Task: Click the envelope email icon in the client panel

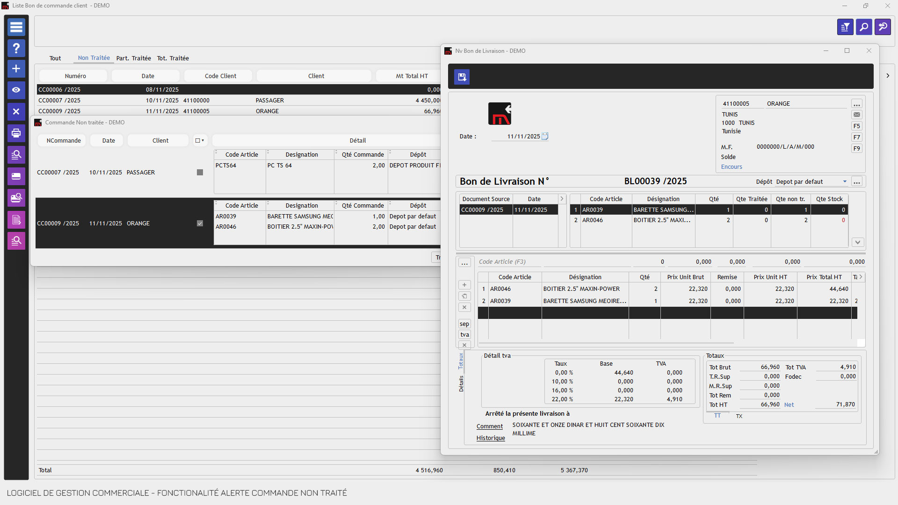Action: click(857, 115)
